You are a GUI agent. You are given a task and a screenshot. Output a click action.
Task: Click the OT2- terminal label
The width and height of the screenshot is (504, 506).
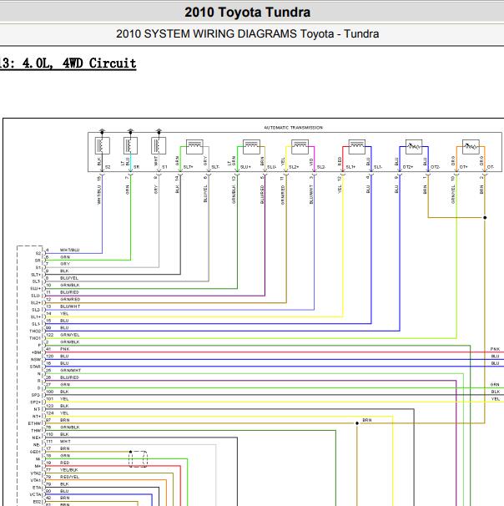[436, 167]
